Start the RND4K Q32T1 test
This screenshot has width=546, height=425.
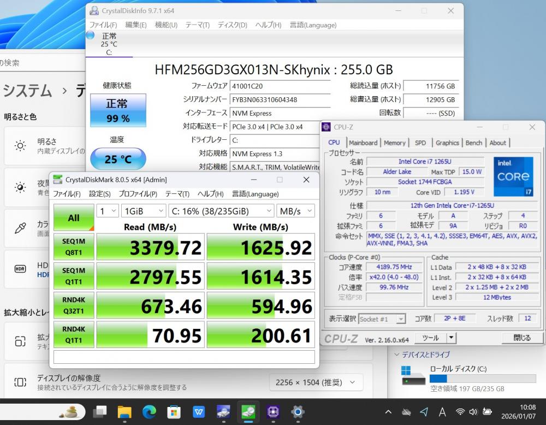(74, 306)
